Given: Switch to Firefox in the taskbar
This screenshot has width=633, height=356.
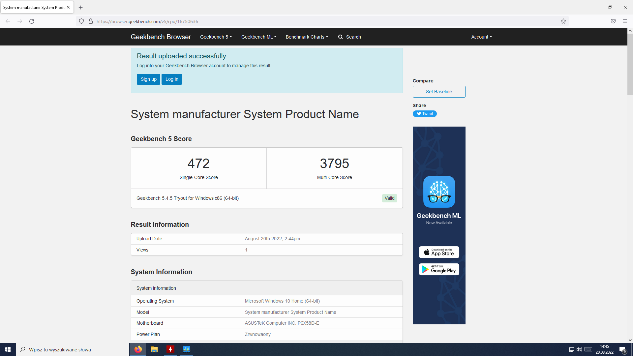Looking at the screenshot, I should [138, 349].
